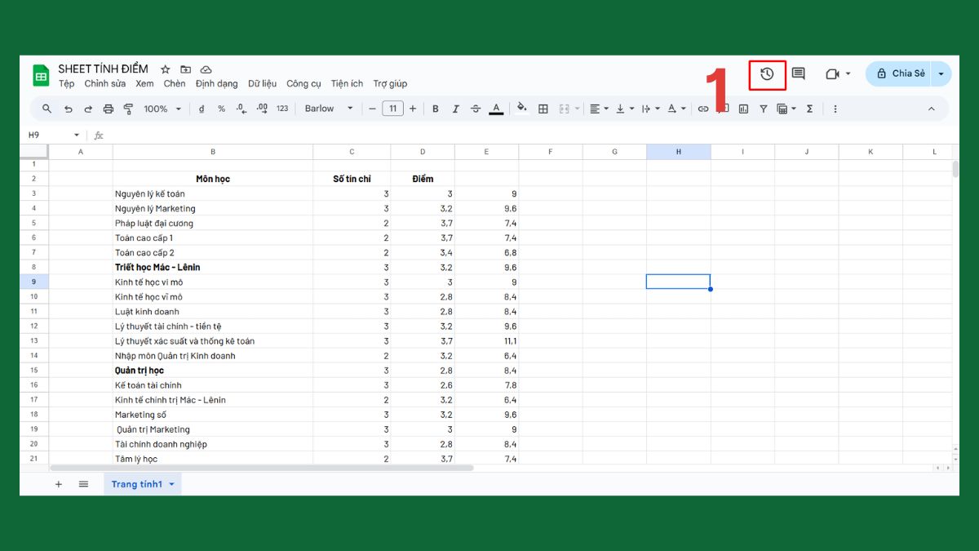The height and width of the screenshot is (551, 979).
Task: Create a filter
Action: point(763,108)
